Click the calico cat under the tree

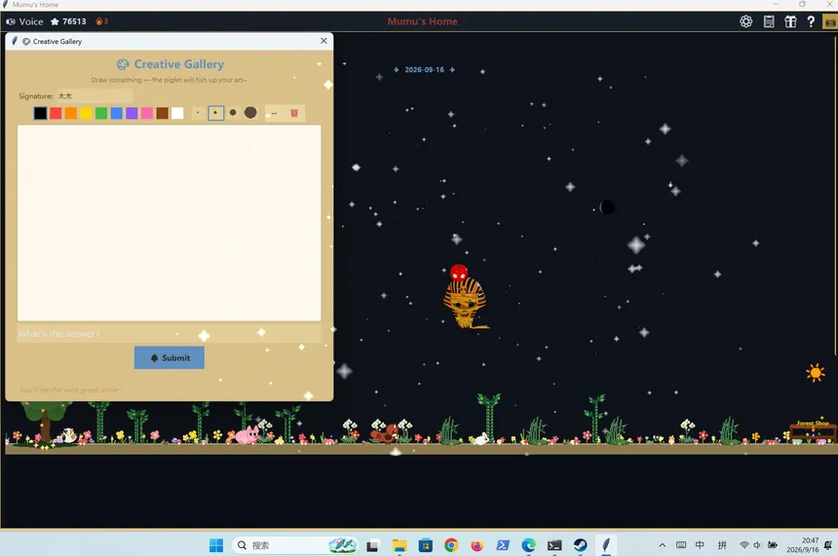pyautogui.click(x=68, y=435)
